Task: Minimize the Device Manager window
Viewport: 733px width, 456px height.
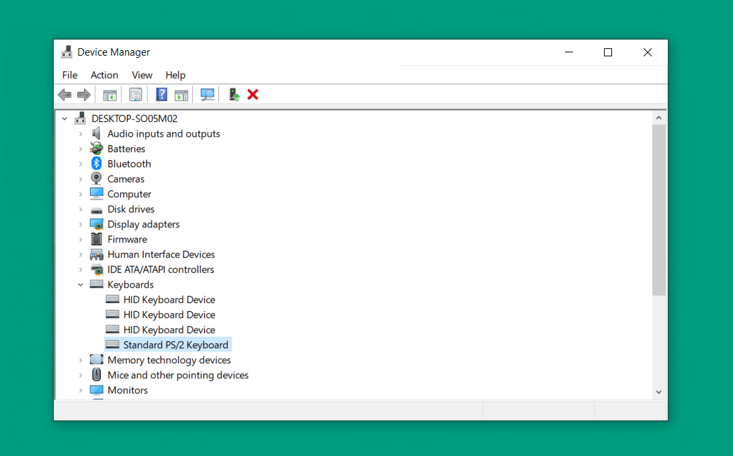Action: coord(569,52)
